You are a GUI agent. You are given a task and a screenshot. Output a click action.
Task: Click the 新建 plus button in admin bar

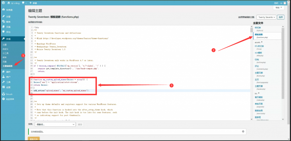[33, 3]
